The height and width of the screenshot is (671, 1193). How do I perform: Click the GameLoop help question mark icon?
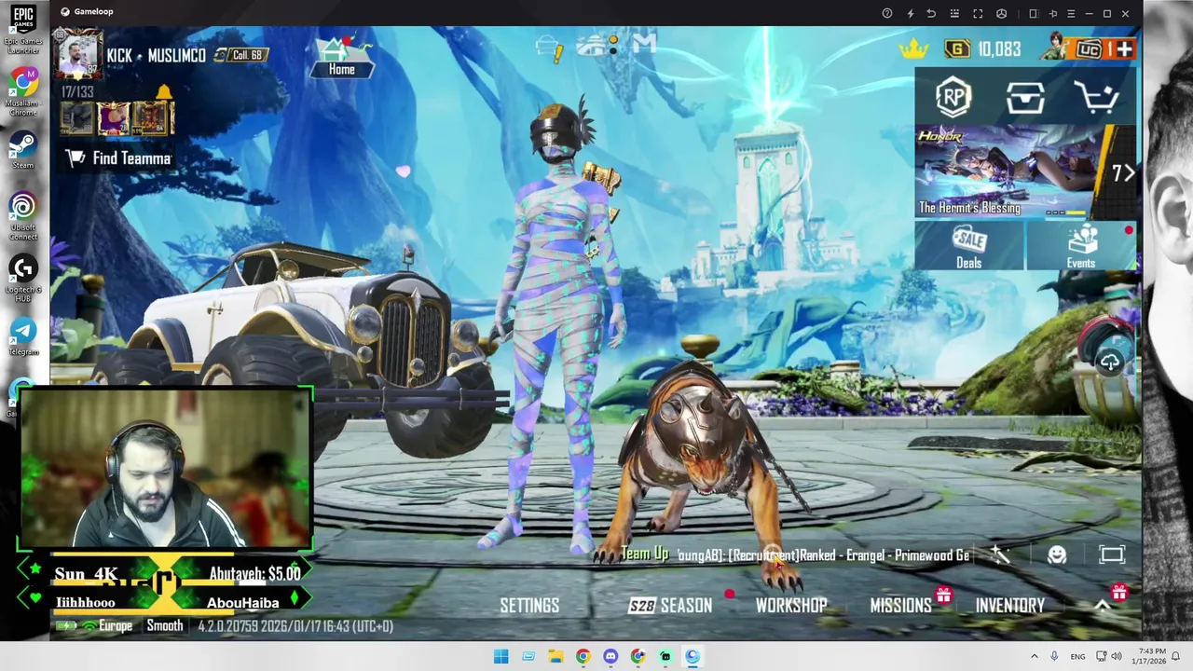tap(887, 13)
